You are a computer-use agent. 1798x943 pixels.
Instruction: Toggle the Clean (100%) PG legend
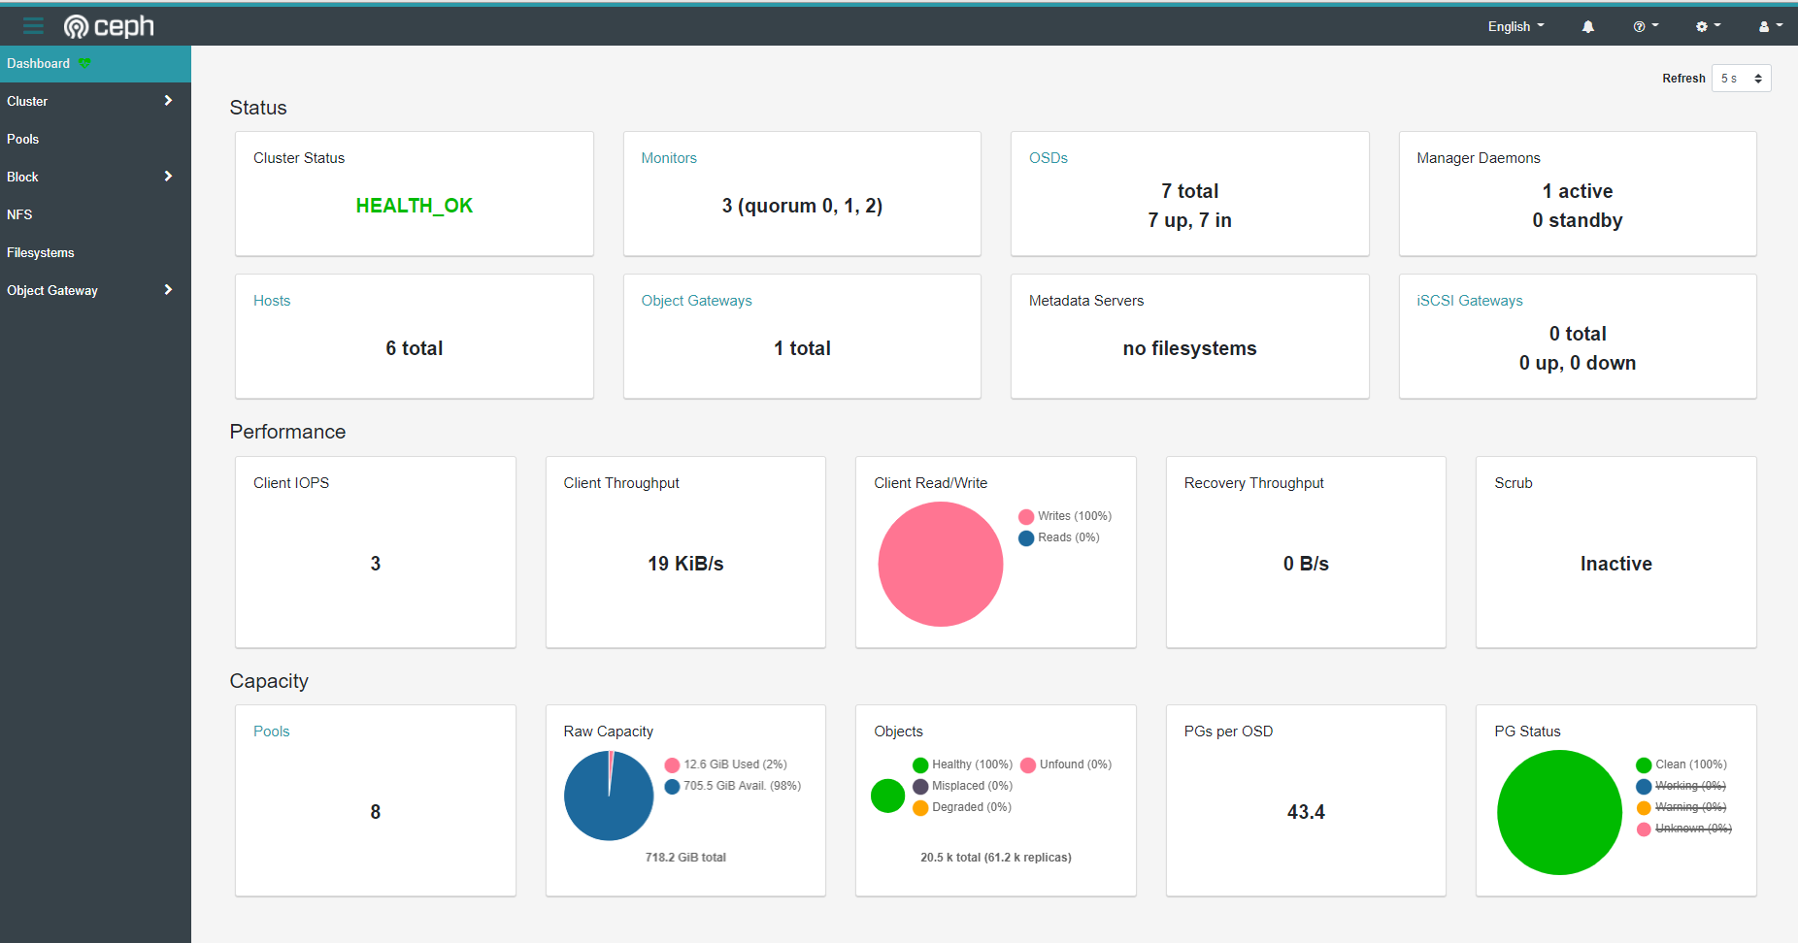click(x=1681, y=764)
